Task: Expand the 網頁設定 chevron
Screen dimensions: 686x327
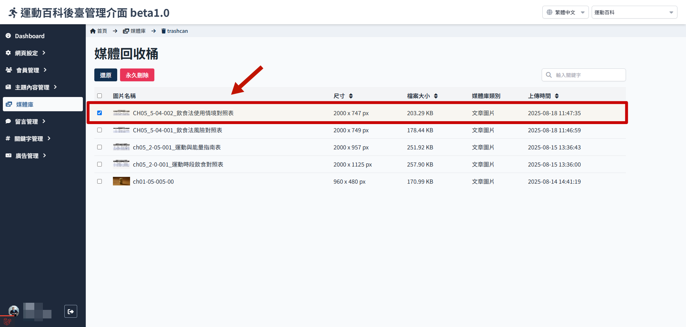Action: point(44,53)
